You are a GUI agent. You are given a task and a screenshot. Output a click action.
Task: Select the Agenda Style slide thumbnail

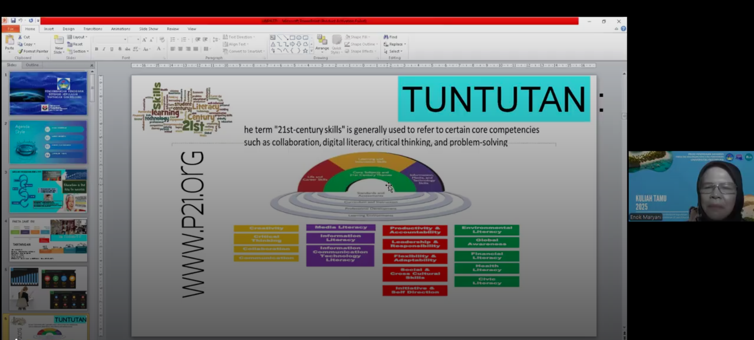point(48,142)
